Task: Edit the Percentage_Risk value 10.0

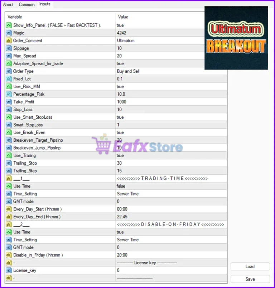Action: coord(121,94)
